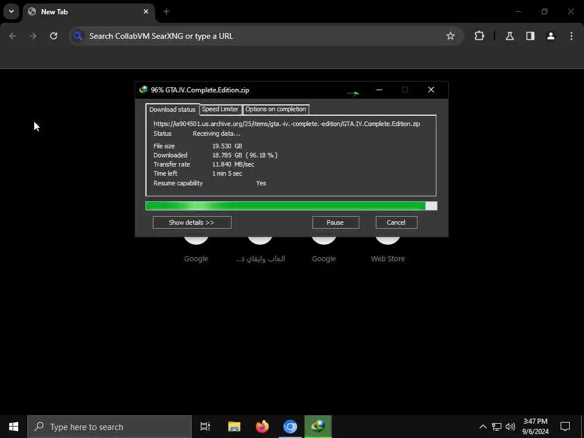Open network status tray icon
This screenshot has width=584, height=438.
tap(497, 427)
